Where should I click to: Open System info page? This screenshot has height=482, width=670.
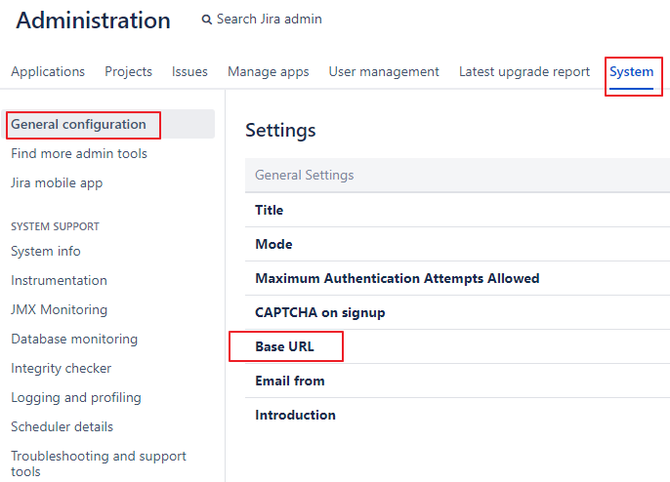pos(46,251)
